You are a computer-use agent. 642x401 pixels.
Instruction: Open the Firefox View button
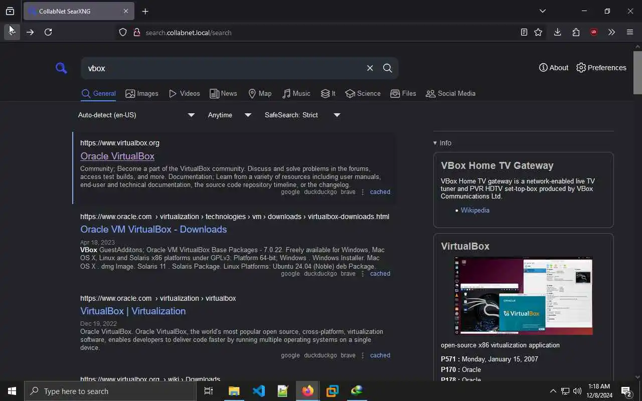pyautogui.click(x=10, y=11)
